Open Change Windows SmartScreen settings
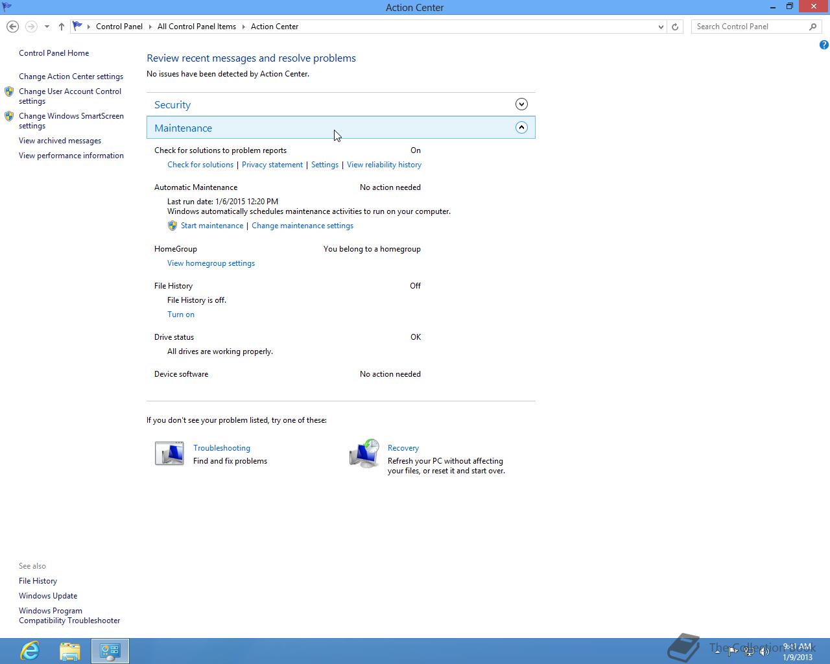This screenshot has width=830, height=664. [71, 121]
